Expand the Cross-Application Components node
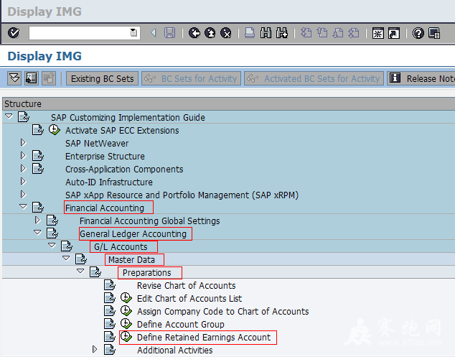Viewport: 455px width, 357px height. coord(23,168)
